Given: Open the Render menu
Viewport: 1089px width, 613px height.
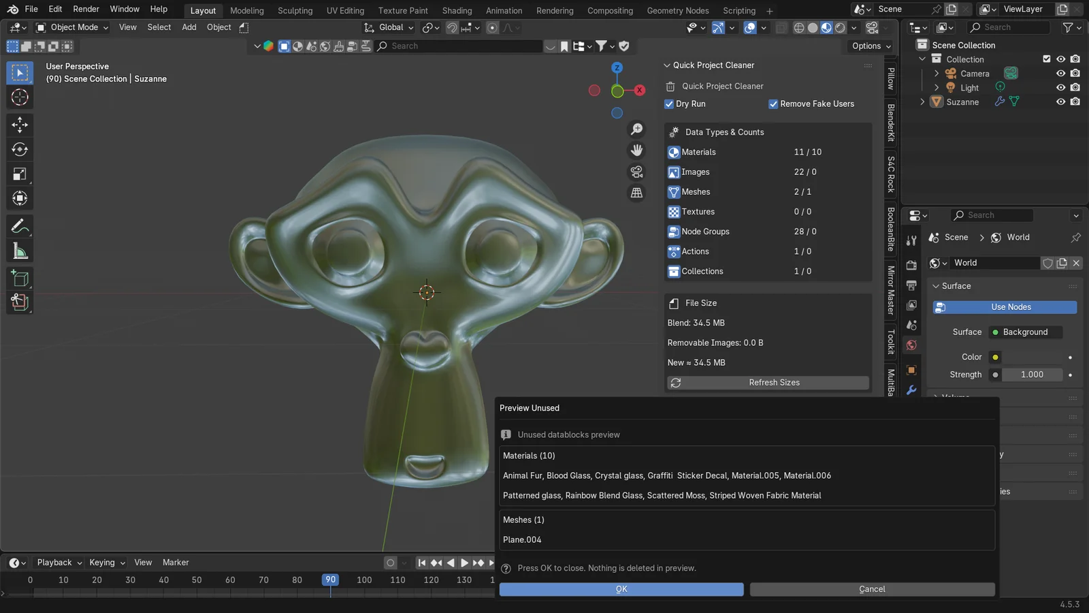Looking at the screenshot, I should point(86,9).
